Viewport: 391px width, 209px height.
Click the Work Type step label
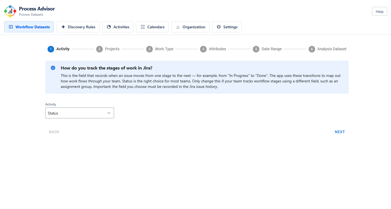(164, 49)
